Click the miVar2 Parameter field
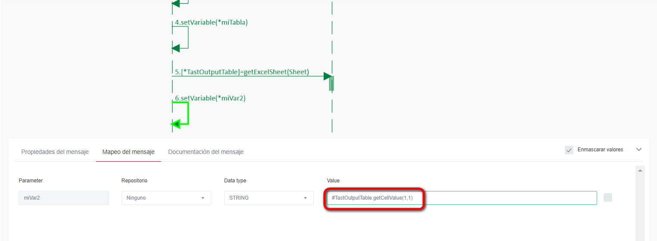 63,198
